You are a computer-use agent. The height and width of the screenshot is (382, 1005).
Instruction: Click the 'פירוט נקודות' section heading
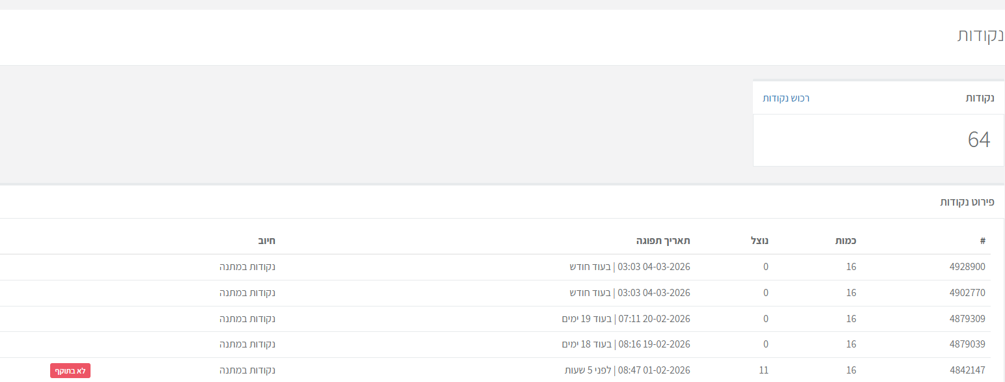point(967,202)
